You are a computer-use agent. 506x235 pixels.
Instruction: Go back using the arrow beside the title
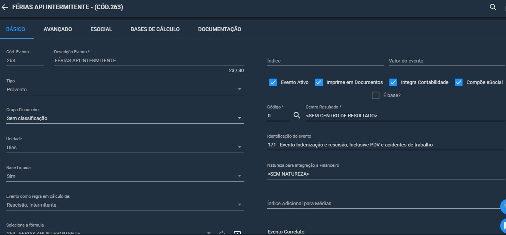(x=5, y=7)
